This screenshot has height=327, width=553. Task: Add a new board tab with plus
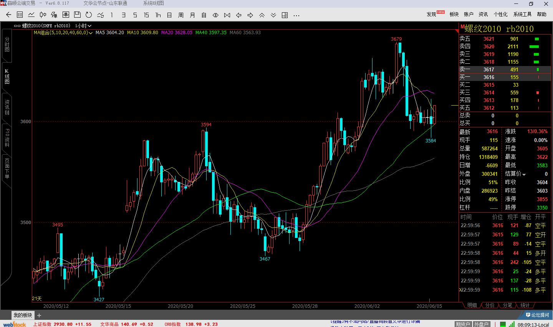(39, 315)
